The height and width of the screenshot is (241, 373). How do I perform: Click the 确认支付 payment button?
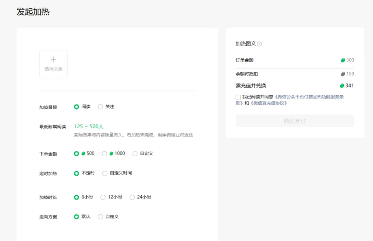pos(294,121)
